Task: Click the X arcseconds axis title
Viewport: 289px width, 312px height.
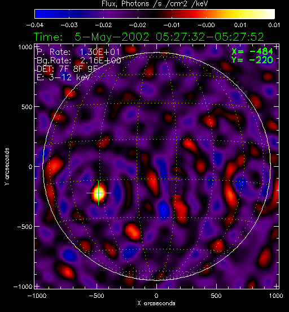Action: pos(156,304)
